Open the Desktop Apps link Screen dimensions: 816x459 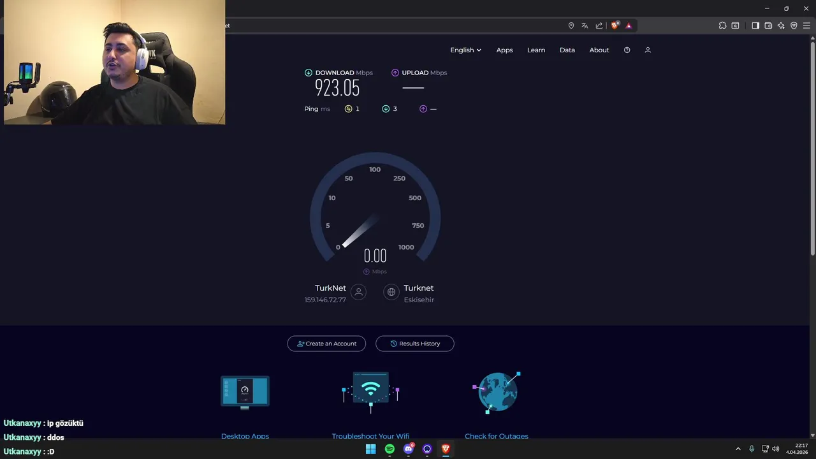245,436
